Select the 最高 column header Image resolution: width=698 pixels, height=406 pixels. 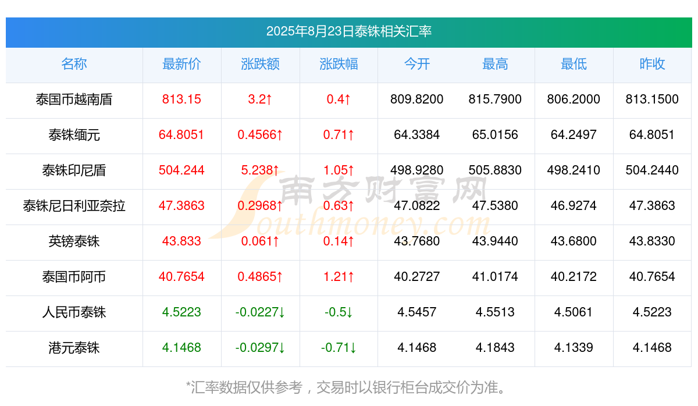[x=495, y=65]
